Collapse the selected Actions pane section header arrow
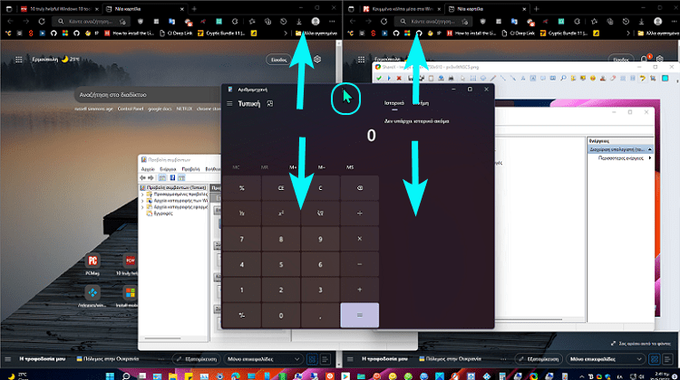This screenshot has width=680, height=380. point(650,149)
